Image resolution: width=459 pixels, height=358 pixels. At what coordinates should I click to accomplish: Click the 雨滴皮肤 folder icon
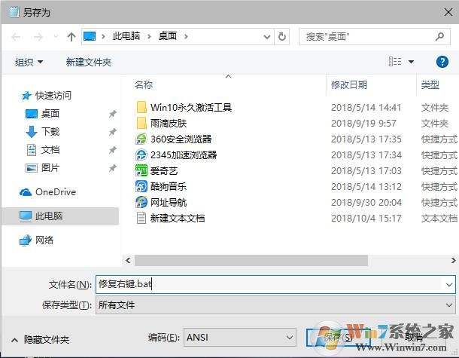coord(141,123)
